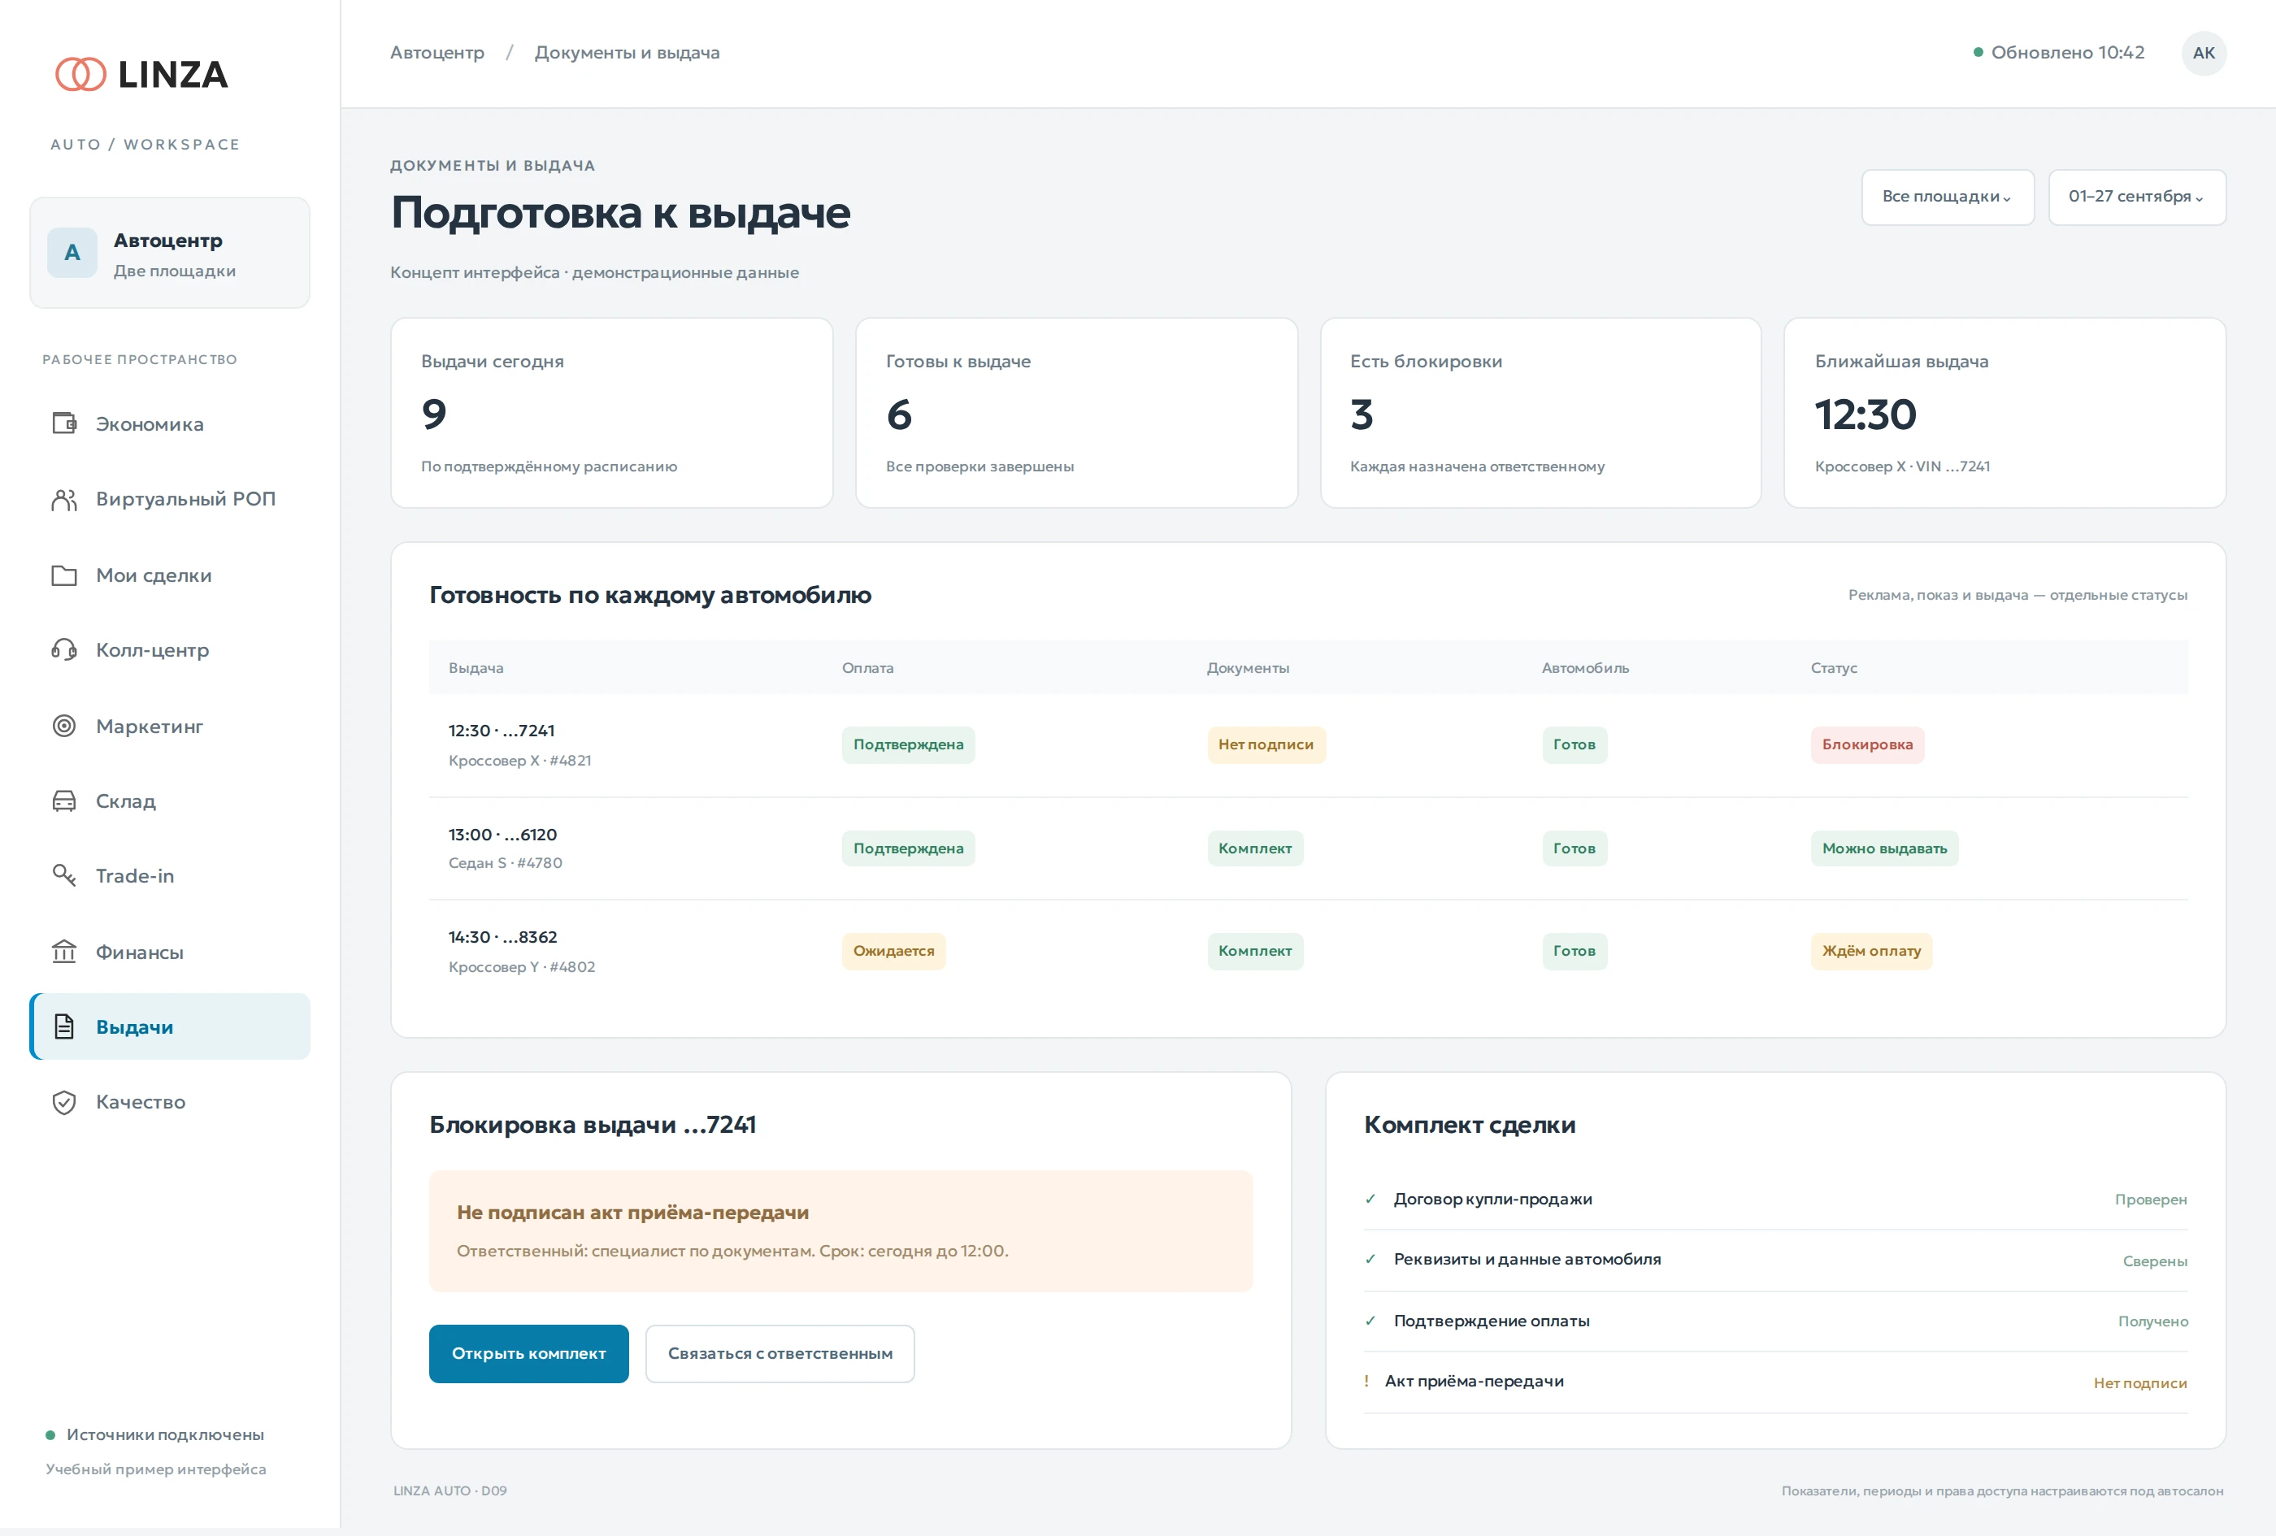This screenshot has width=2276, height=1536.
Task: Click the Обновлено 10:42 status
Action: pos(2059,53)
